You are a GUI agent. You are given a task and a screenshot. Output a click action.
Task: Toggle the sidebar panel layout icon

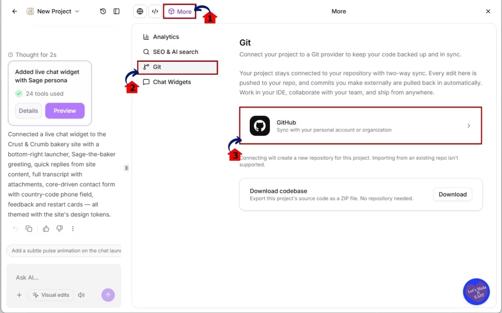(x=117, y=11)
